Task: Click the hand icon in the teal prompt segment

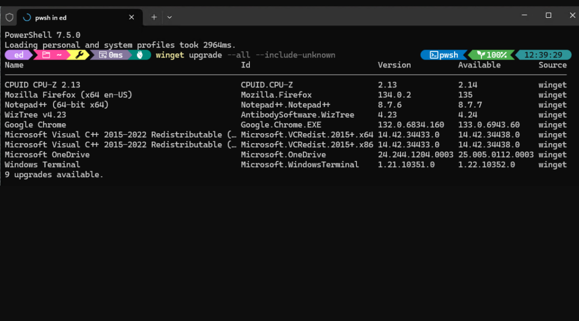Action: click(x=139, y=55)
